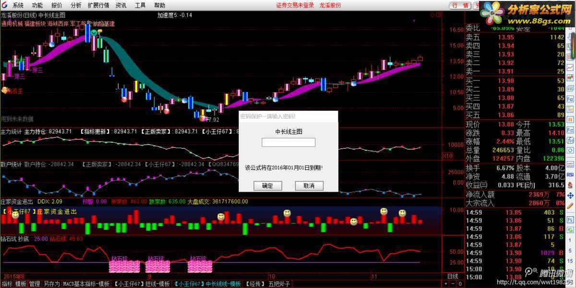
Task: Click the 管理 tab at bottom
Action: tap(35, 284)
